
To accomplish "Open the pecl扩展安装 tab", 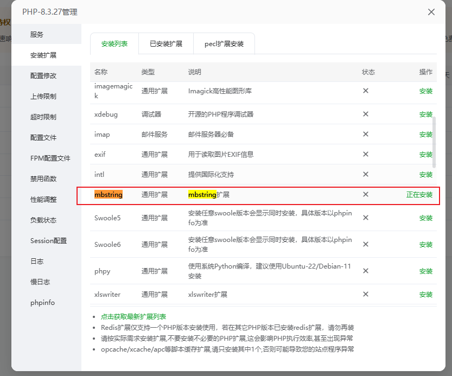I will pos(224,44).
